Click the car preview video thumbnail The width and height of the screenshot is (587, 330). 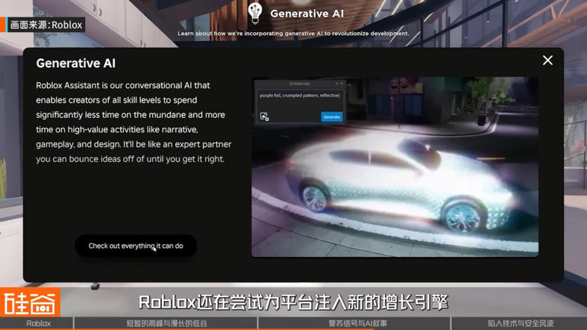(x=395, y=167)
